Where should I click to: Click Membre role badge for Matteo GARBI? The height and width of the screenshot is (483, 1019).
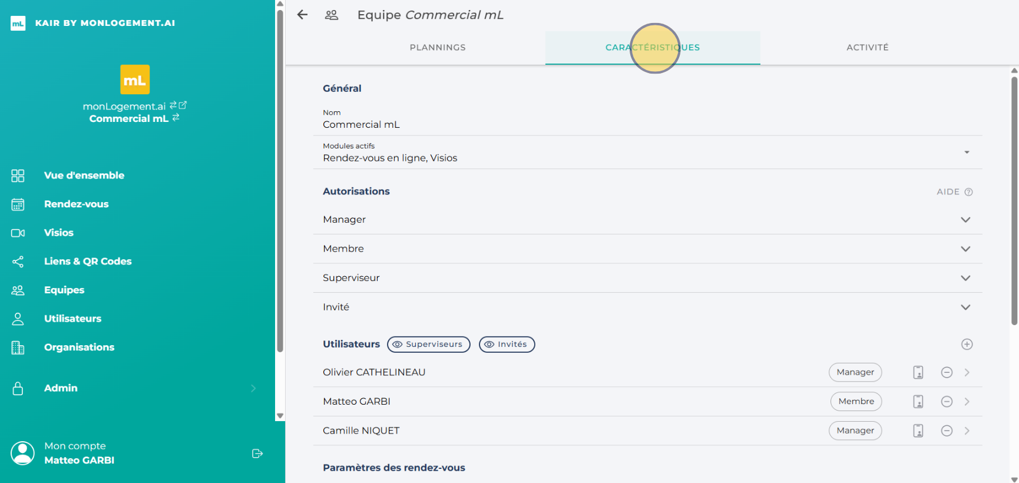point(856,402)
